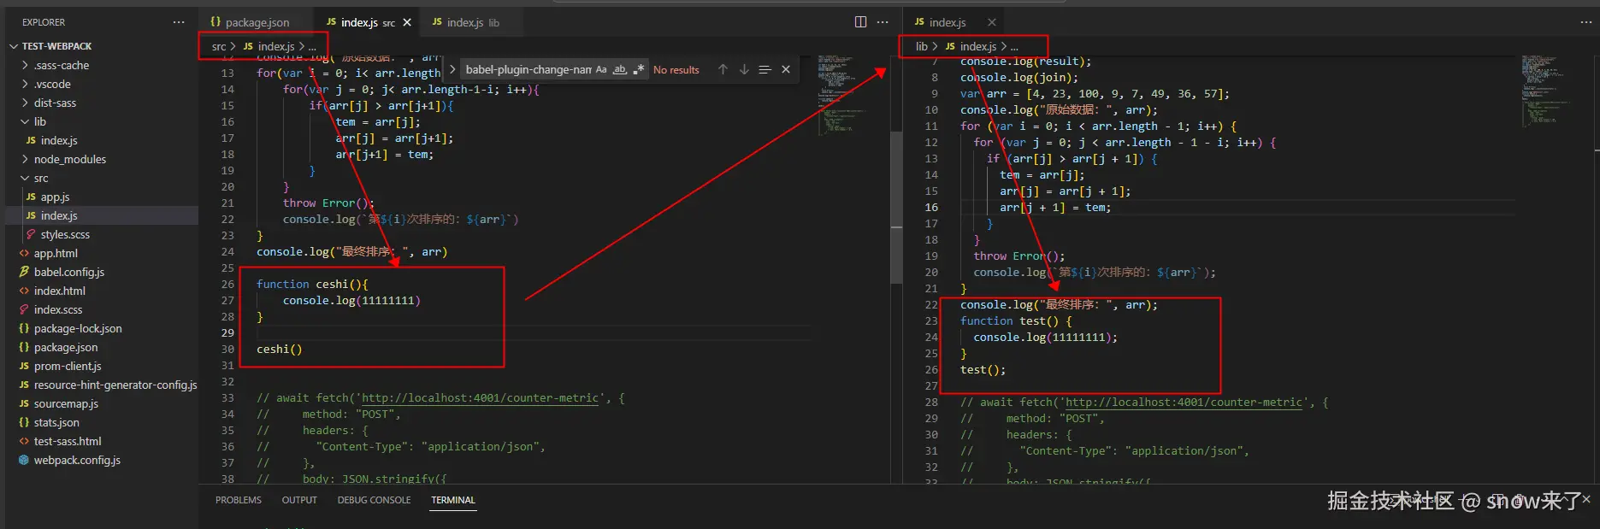Switch to the OUTPUT panel tab
1600x529 pixels.
(299, 500)
